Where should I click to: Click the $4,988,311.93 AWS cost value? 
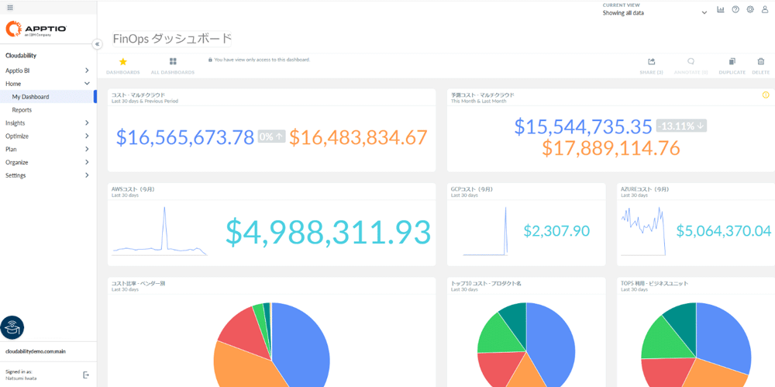tap(328, 232)
